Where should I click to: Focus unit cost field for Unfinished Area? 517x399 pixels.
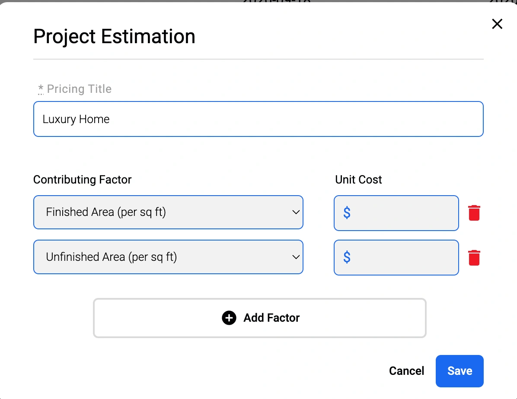click(396, 258)
